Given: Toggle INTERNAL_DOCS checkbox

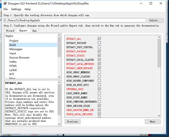Looking at the screenshot, I should tap(99, 89).
